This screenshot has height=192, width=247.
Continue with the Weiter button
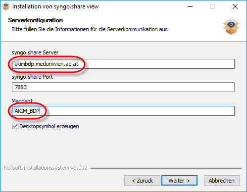(x=179, y=181)
